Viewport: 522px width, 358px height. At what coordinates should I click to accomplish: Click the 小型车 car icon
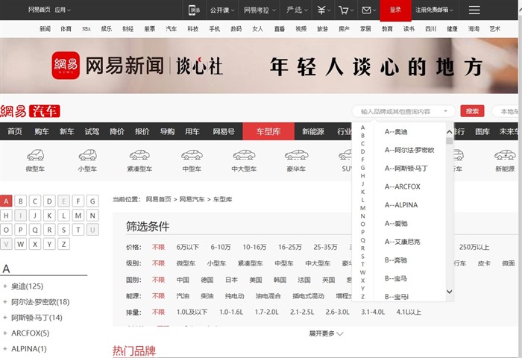click(87, 155)
